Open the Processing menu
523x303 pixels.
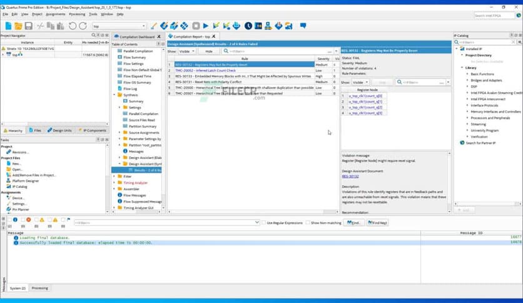point(77,14)
